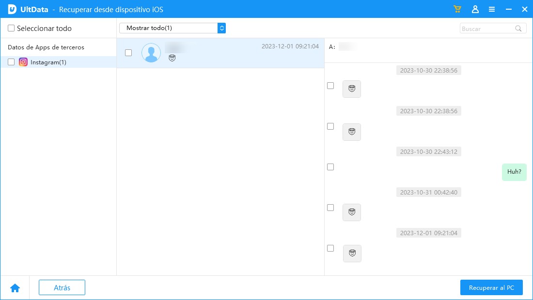Tick the conversation list item checkbox

(x=128, y=53)
